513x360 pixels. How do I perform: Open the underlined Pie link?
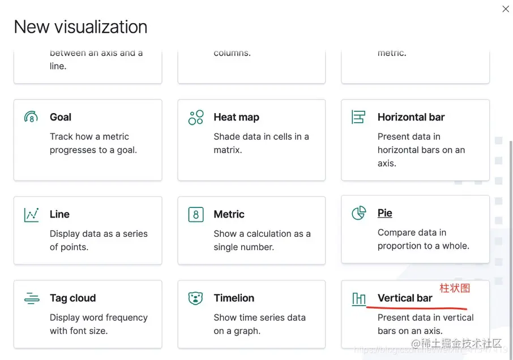pos(385,212)
